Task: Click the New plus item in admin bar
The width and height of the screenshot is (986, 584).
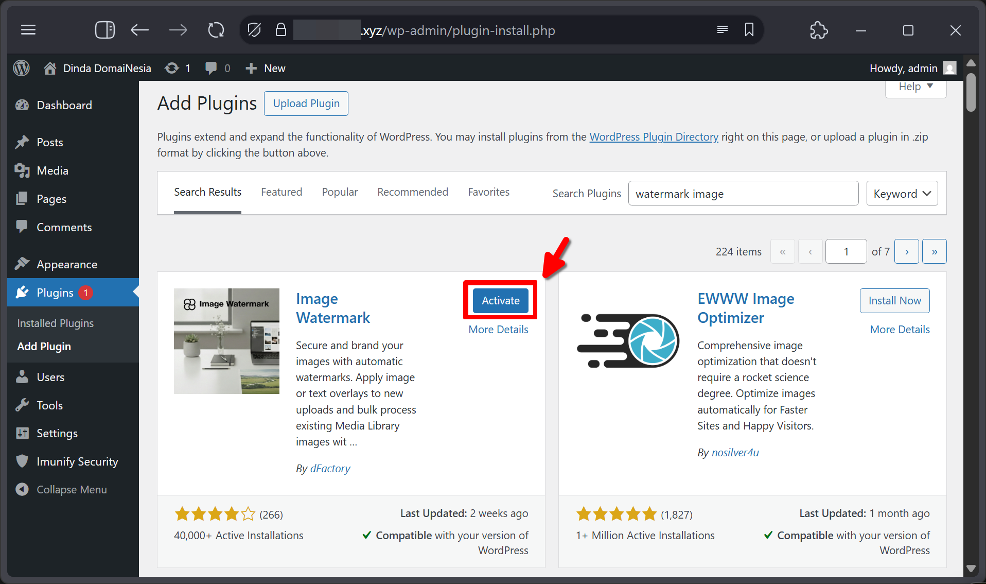Action: click(x=265, y=68)
